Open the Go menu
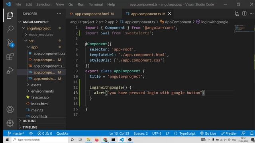The height and width of the screenshot is (143, 255). coord(71,4)
